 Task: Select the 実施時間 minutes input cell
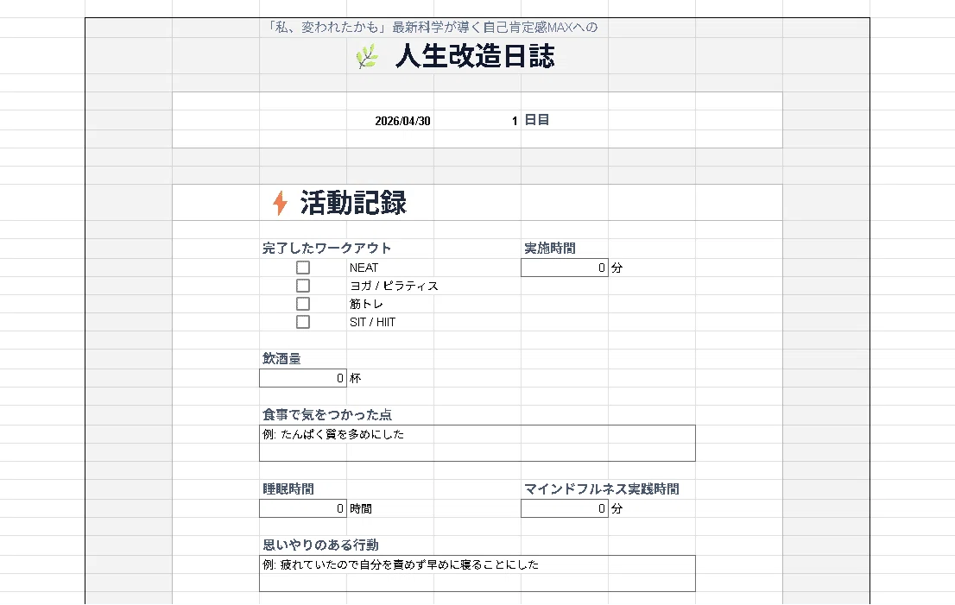pos(565,268)
